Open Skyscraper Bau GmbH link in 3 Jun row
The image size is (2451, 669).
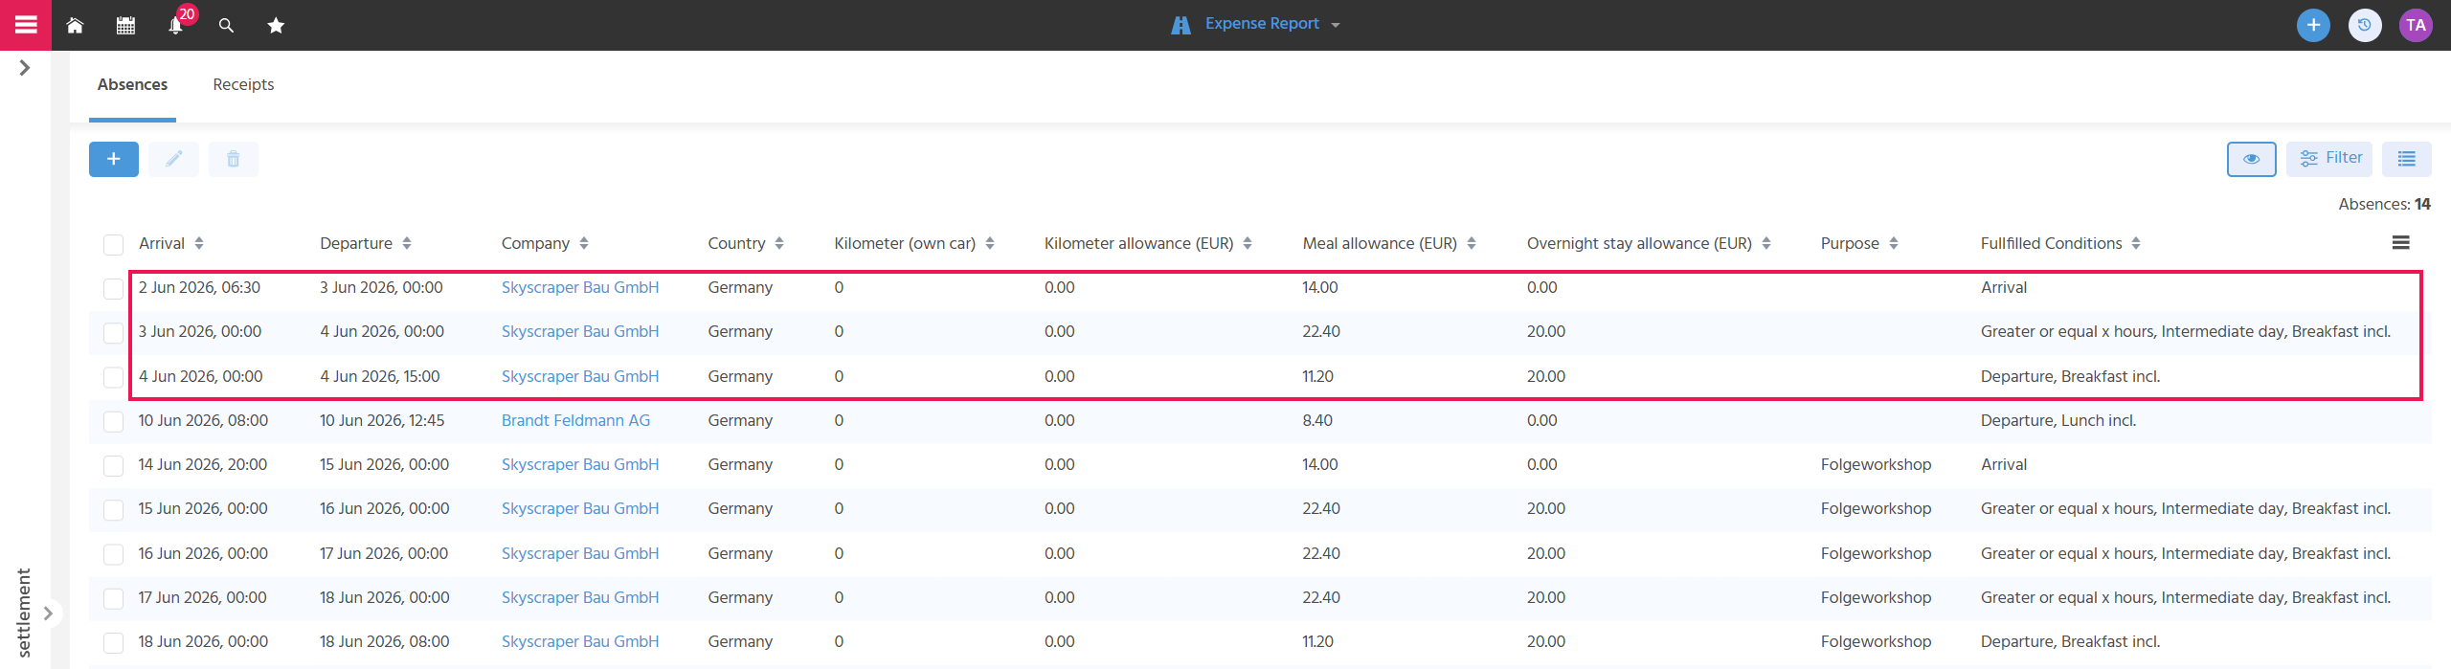pyautogui.click(x=580, y=331)
